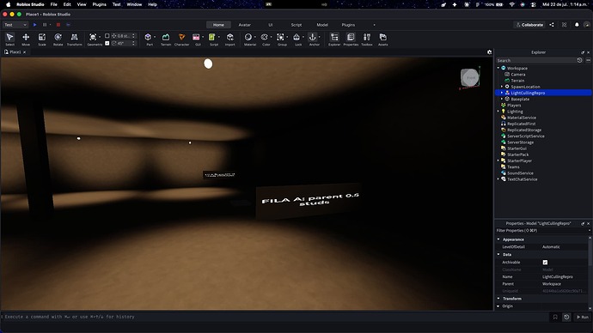This screenshot has width=593, height=333.
Task: Open the View menu
Action: [x=82, y=4]
